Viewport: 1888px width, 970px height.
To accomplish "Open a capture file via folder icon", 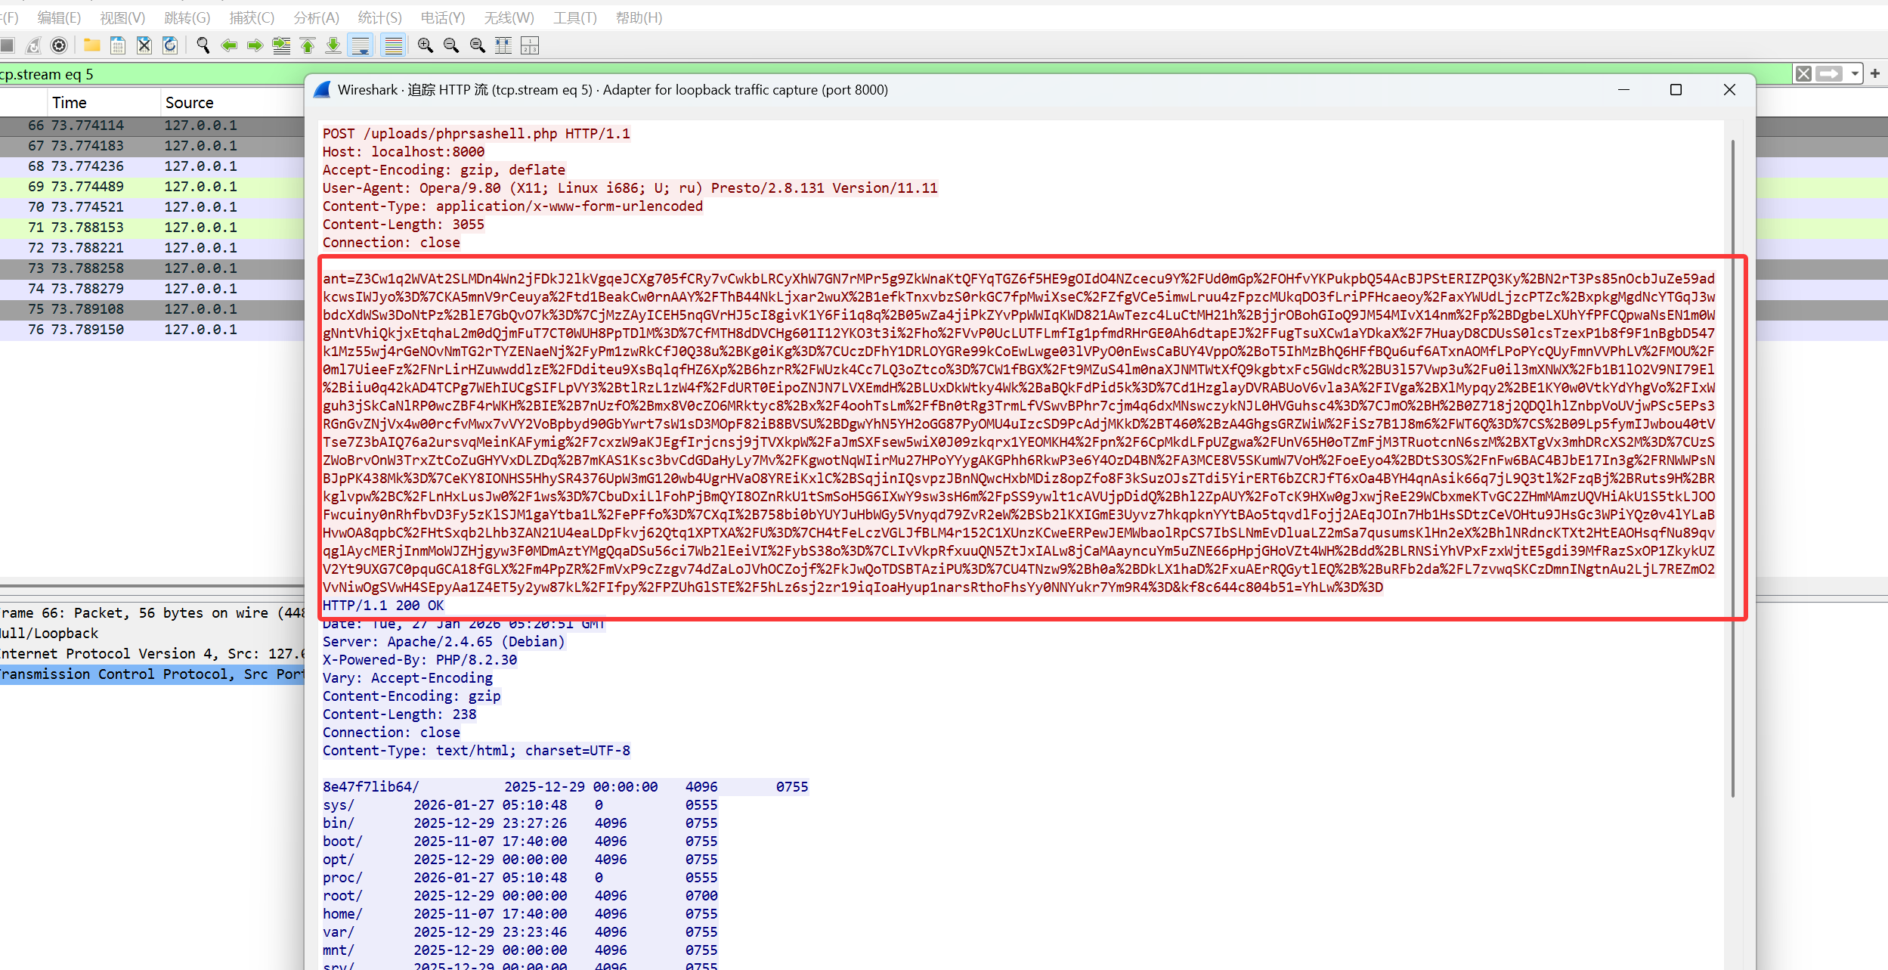I will (x=92, y=45).
